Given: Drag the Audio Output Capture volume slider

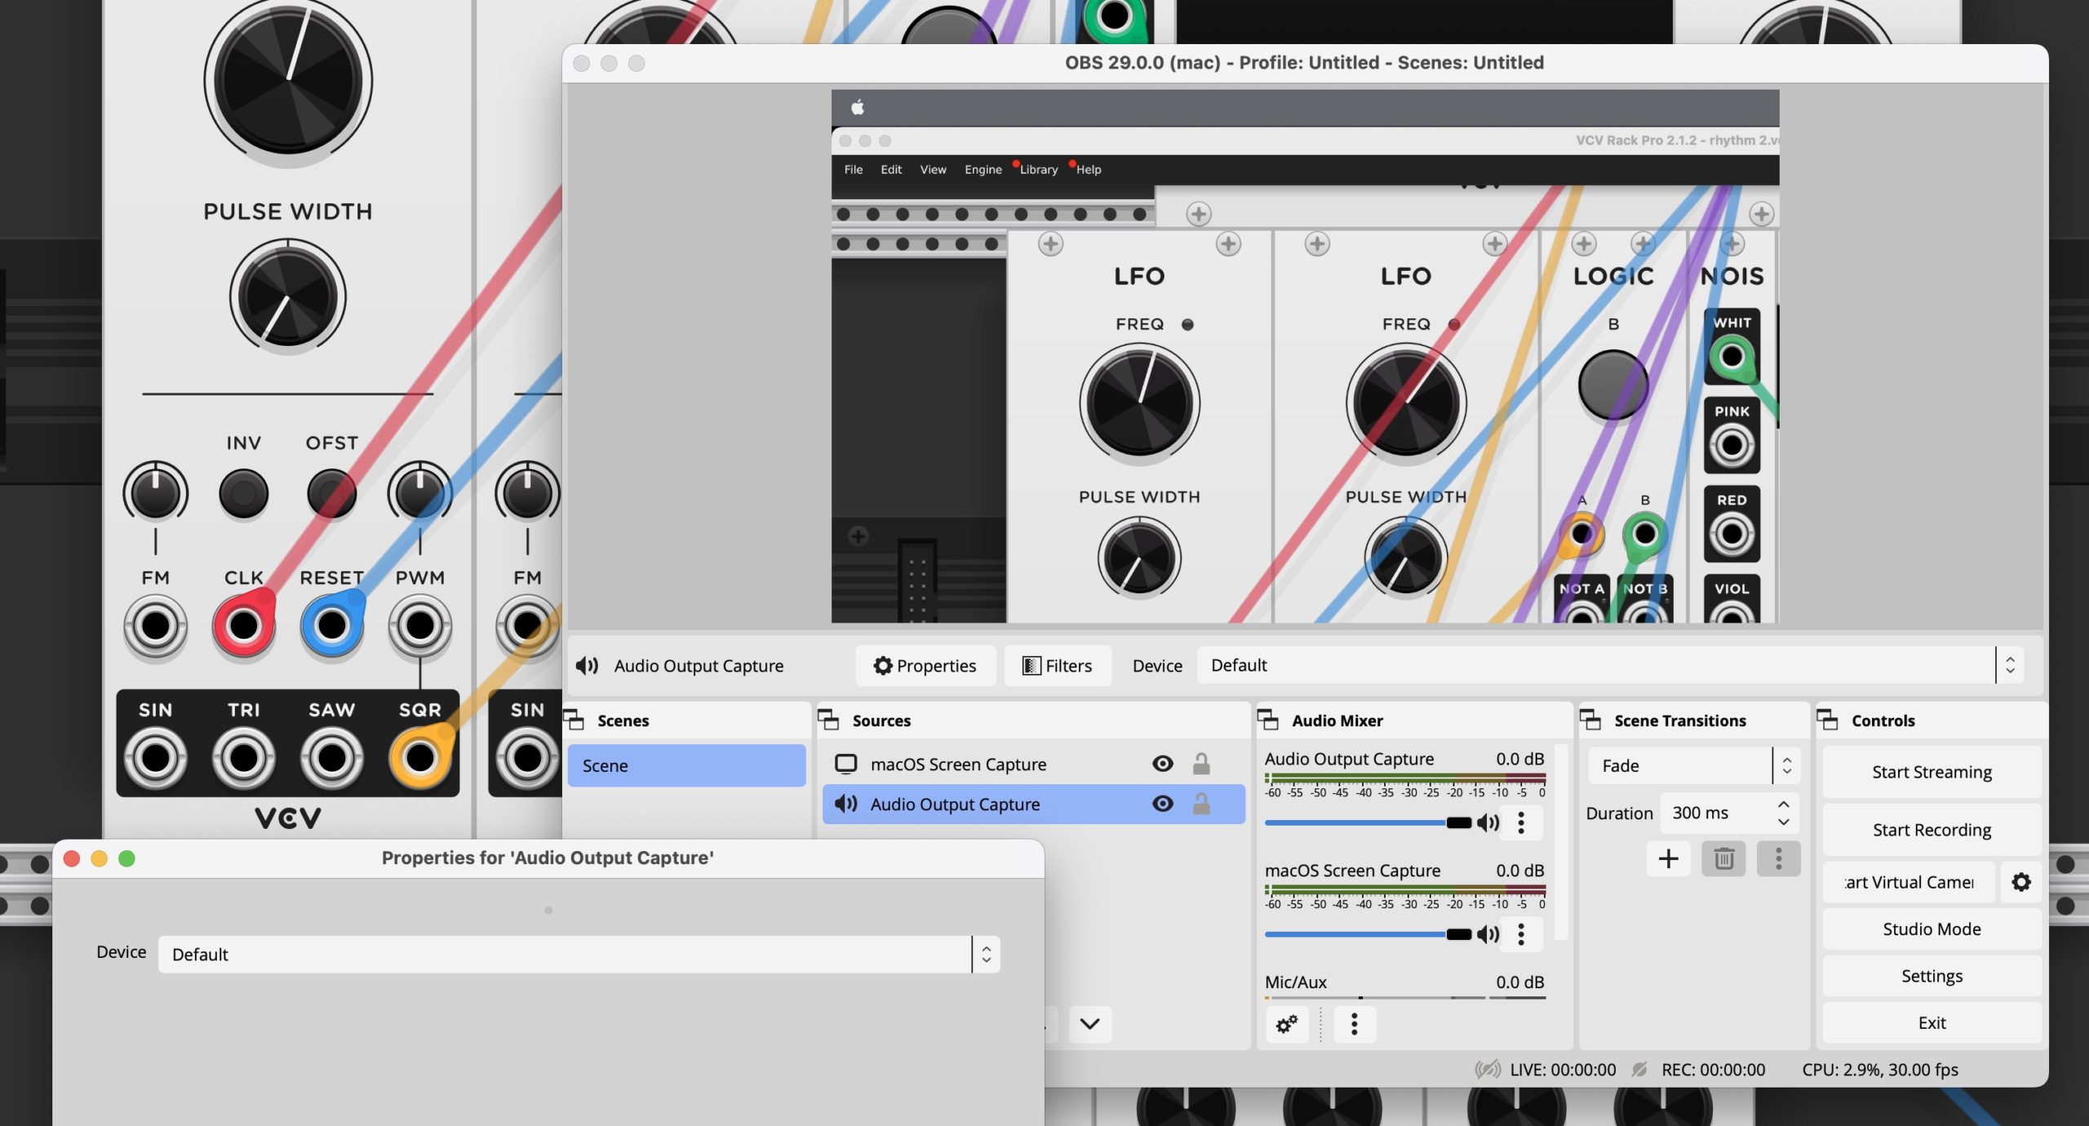Looking at the screenshot, I should point(1453,821).
